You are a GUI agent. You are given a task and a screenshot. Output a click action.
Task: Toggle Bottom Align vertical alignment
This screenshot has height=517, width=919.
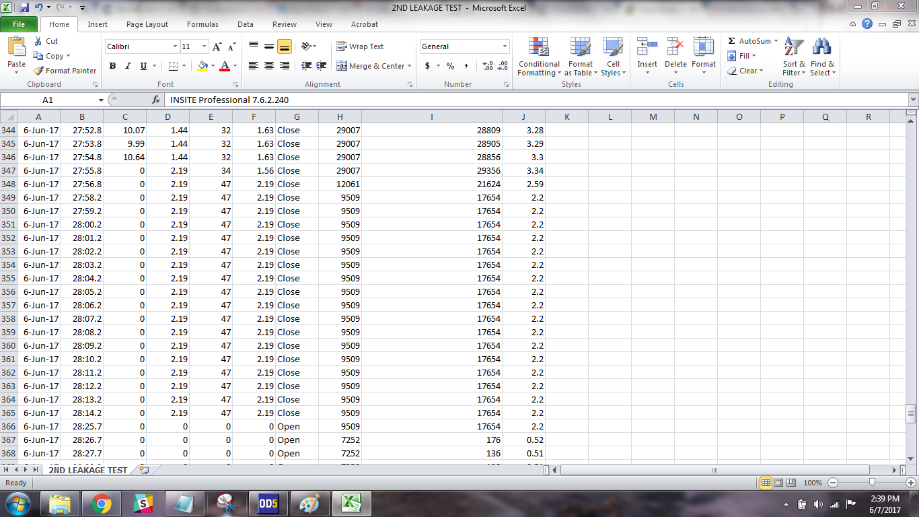[284, 46]
